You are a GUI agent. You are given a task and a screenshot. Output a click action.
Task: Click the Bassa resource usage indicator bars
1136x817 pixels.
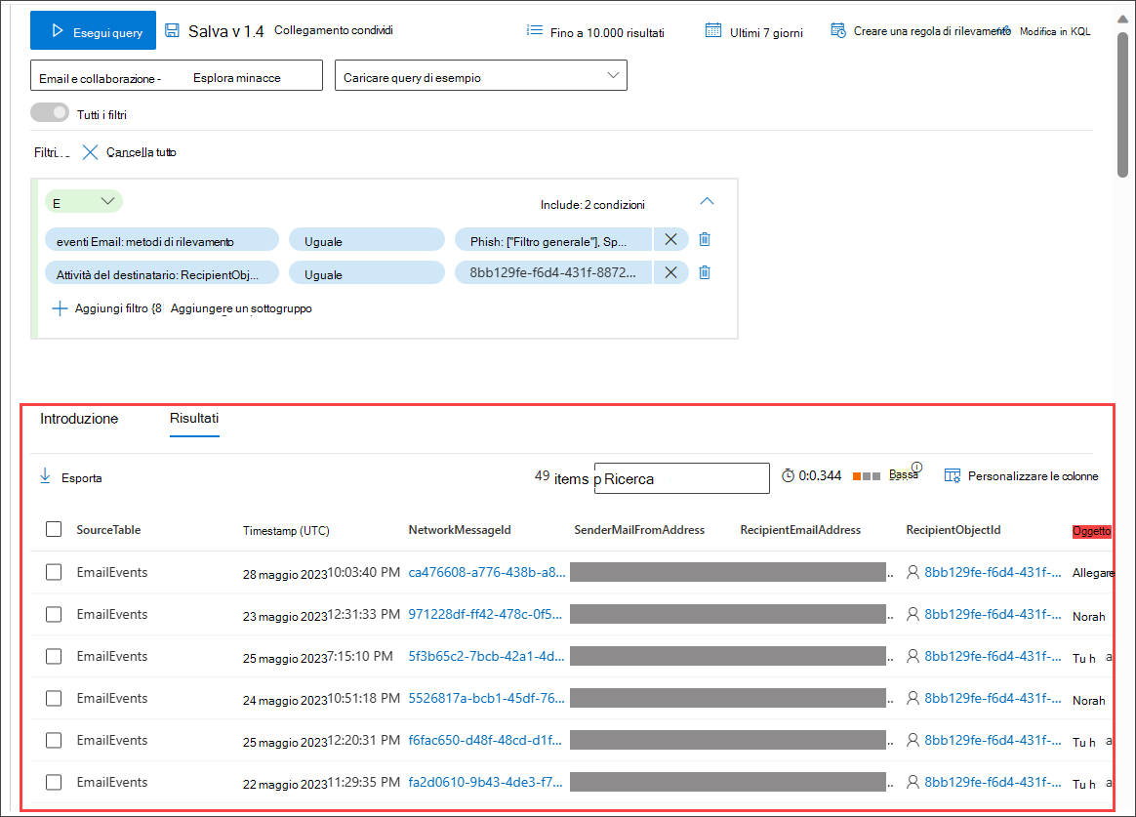[867, 476]
